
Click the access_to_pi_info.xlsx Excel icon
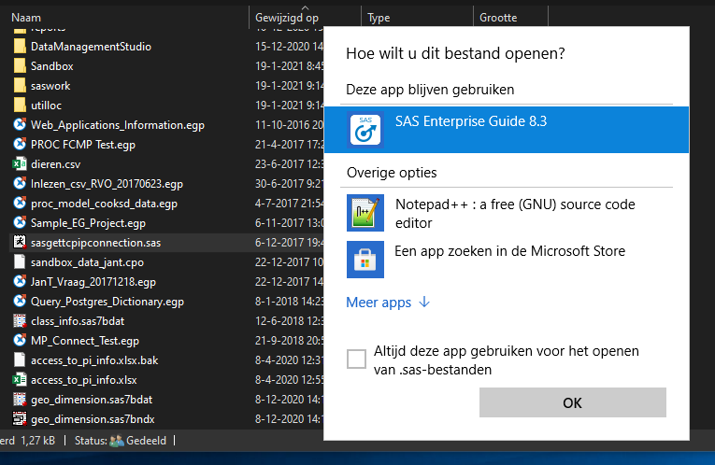click(19, 379)
